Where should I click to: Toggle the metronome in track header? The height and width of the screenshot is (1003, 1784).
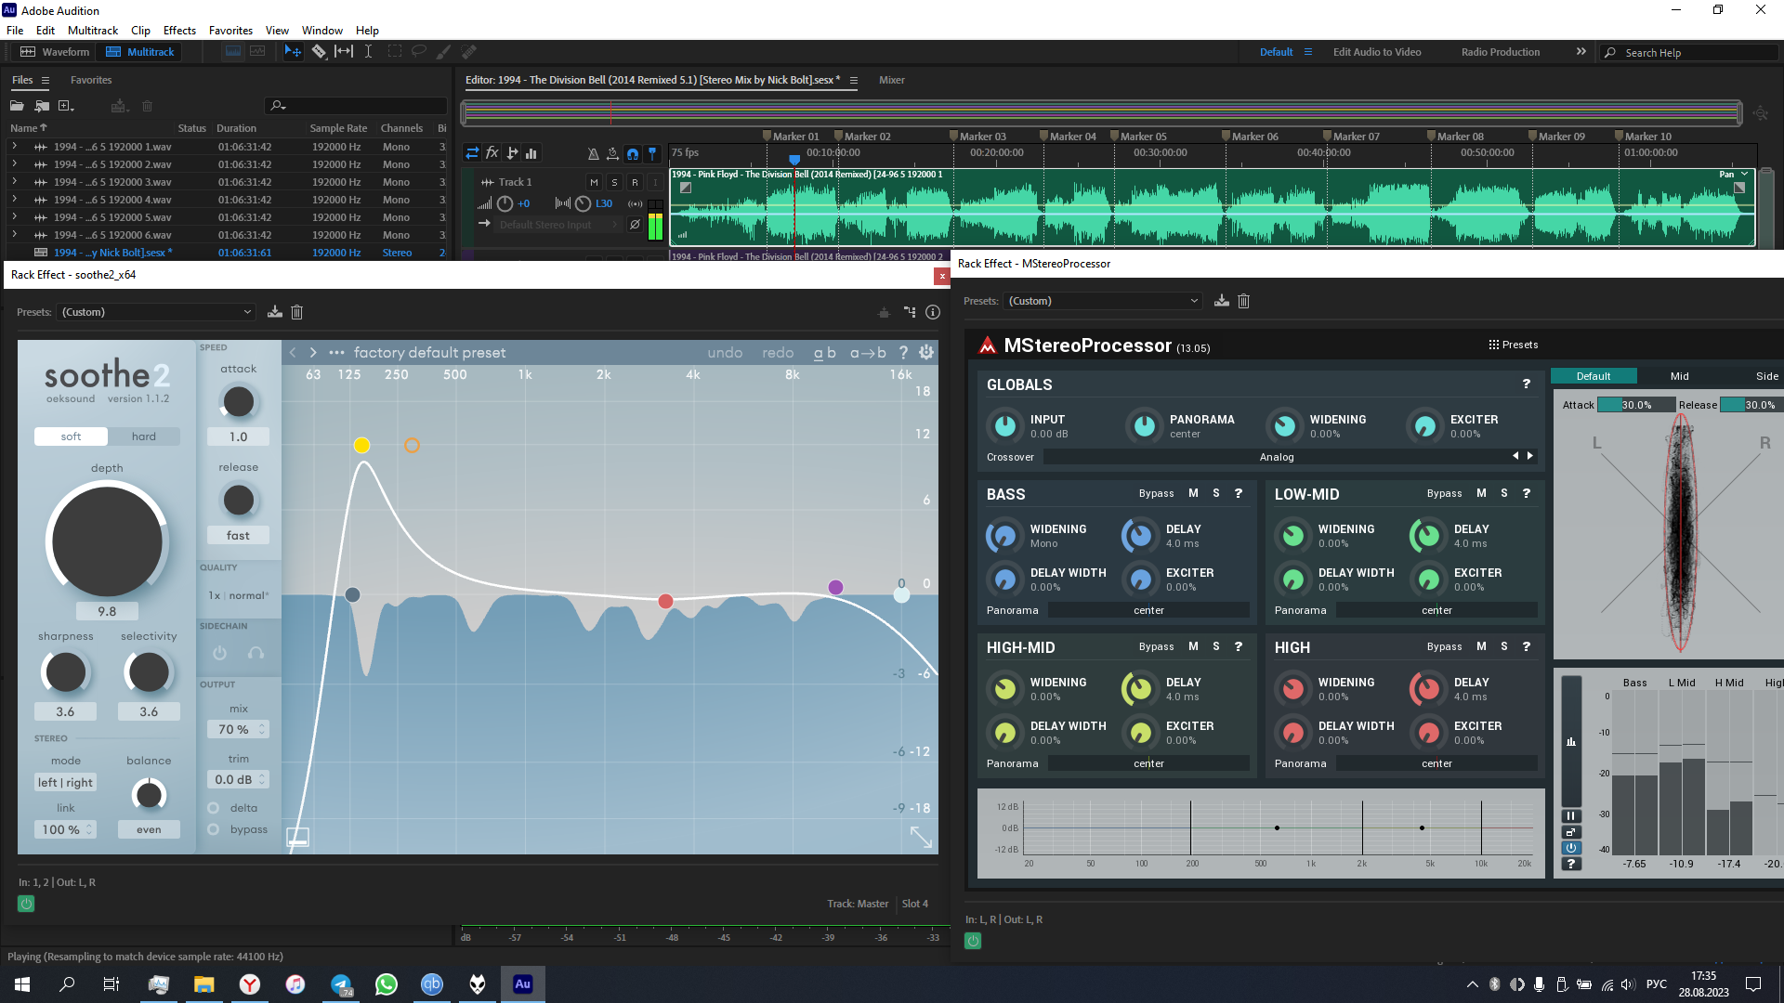tap(593, 153)
